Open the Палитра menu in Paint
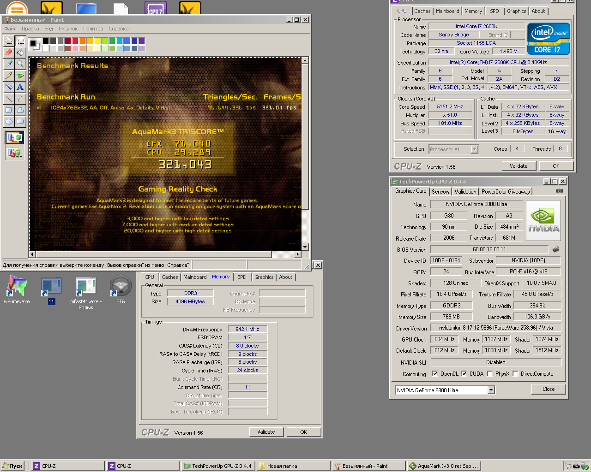Viewport: 591px width, 472px height. (x=93, y=29)
